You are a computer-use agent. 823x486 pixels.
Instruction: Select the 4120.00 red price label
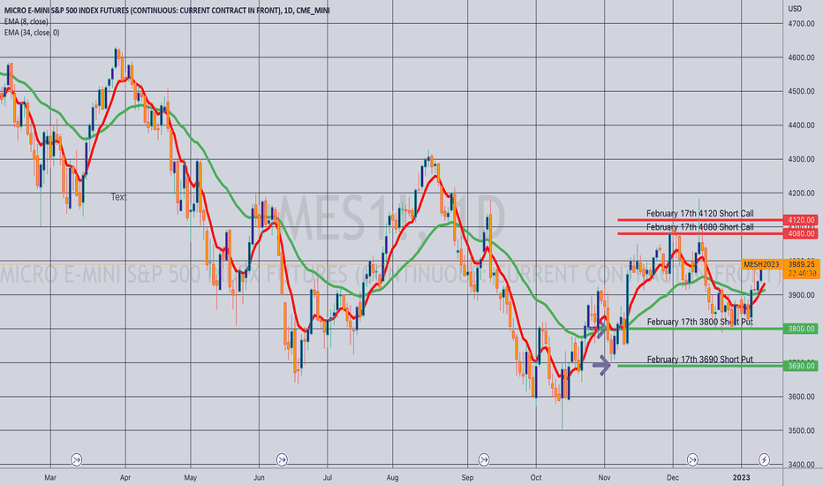tap(802, 220)
